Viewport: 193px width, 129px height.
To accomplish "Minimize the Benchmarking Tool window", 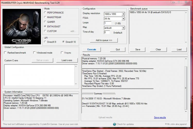I will point(173,2).
